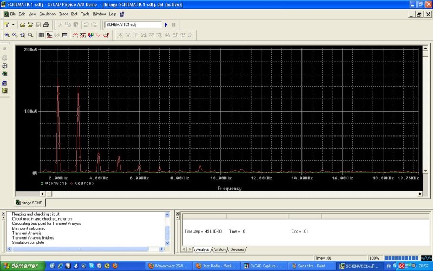Click the Zoom In magnifier icon

7,35
